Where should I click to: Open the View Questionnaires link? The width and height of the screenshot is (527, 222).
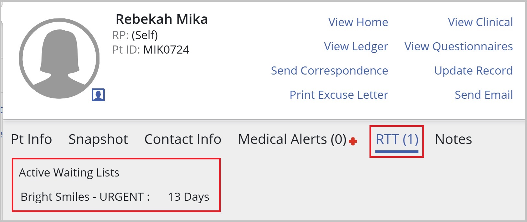click(x=459, y=46)
